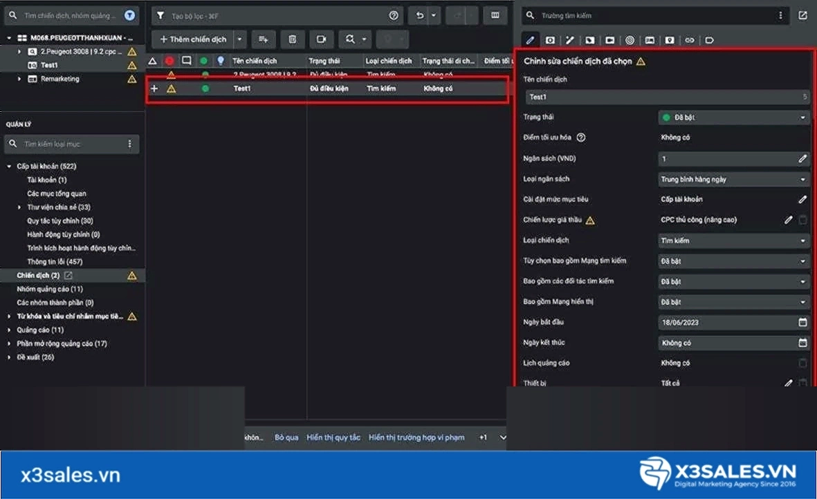
Task: Select Phần mở rộng quảng cáo (17) item
Action: [x=62, y=343]
